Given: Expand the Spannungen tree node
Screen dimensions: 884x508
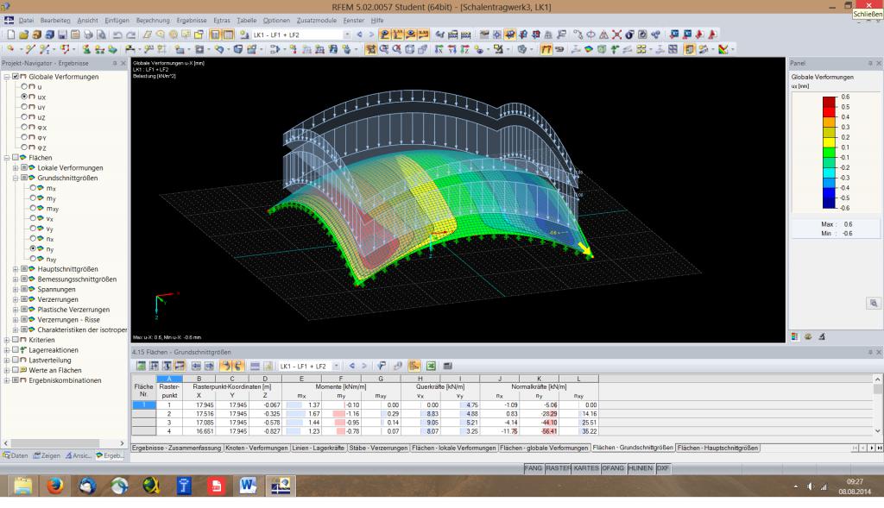Looking at the screenshot, I should [x=16, y=290].
